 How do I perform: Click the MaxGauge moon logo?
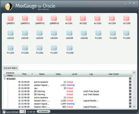[9, 7]
